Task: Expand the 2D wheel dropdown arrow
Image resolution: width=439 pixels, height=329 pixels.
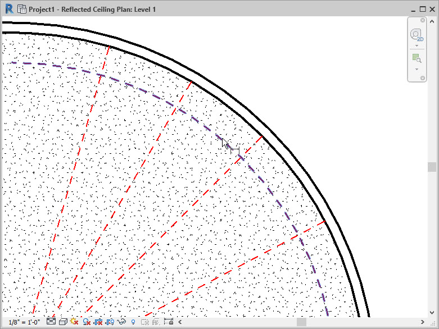Action: coord(417,45)
